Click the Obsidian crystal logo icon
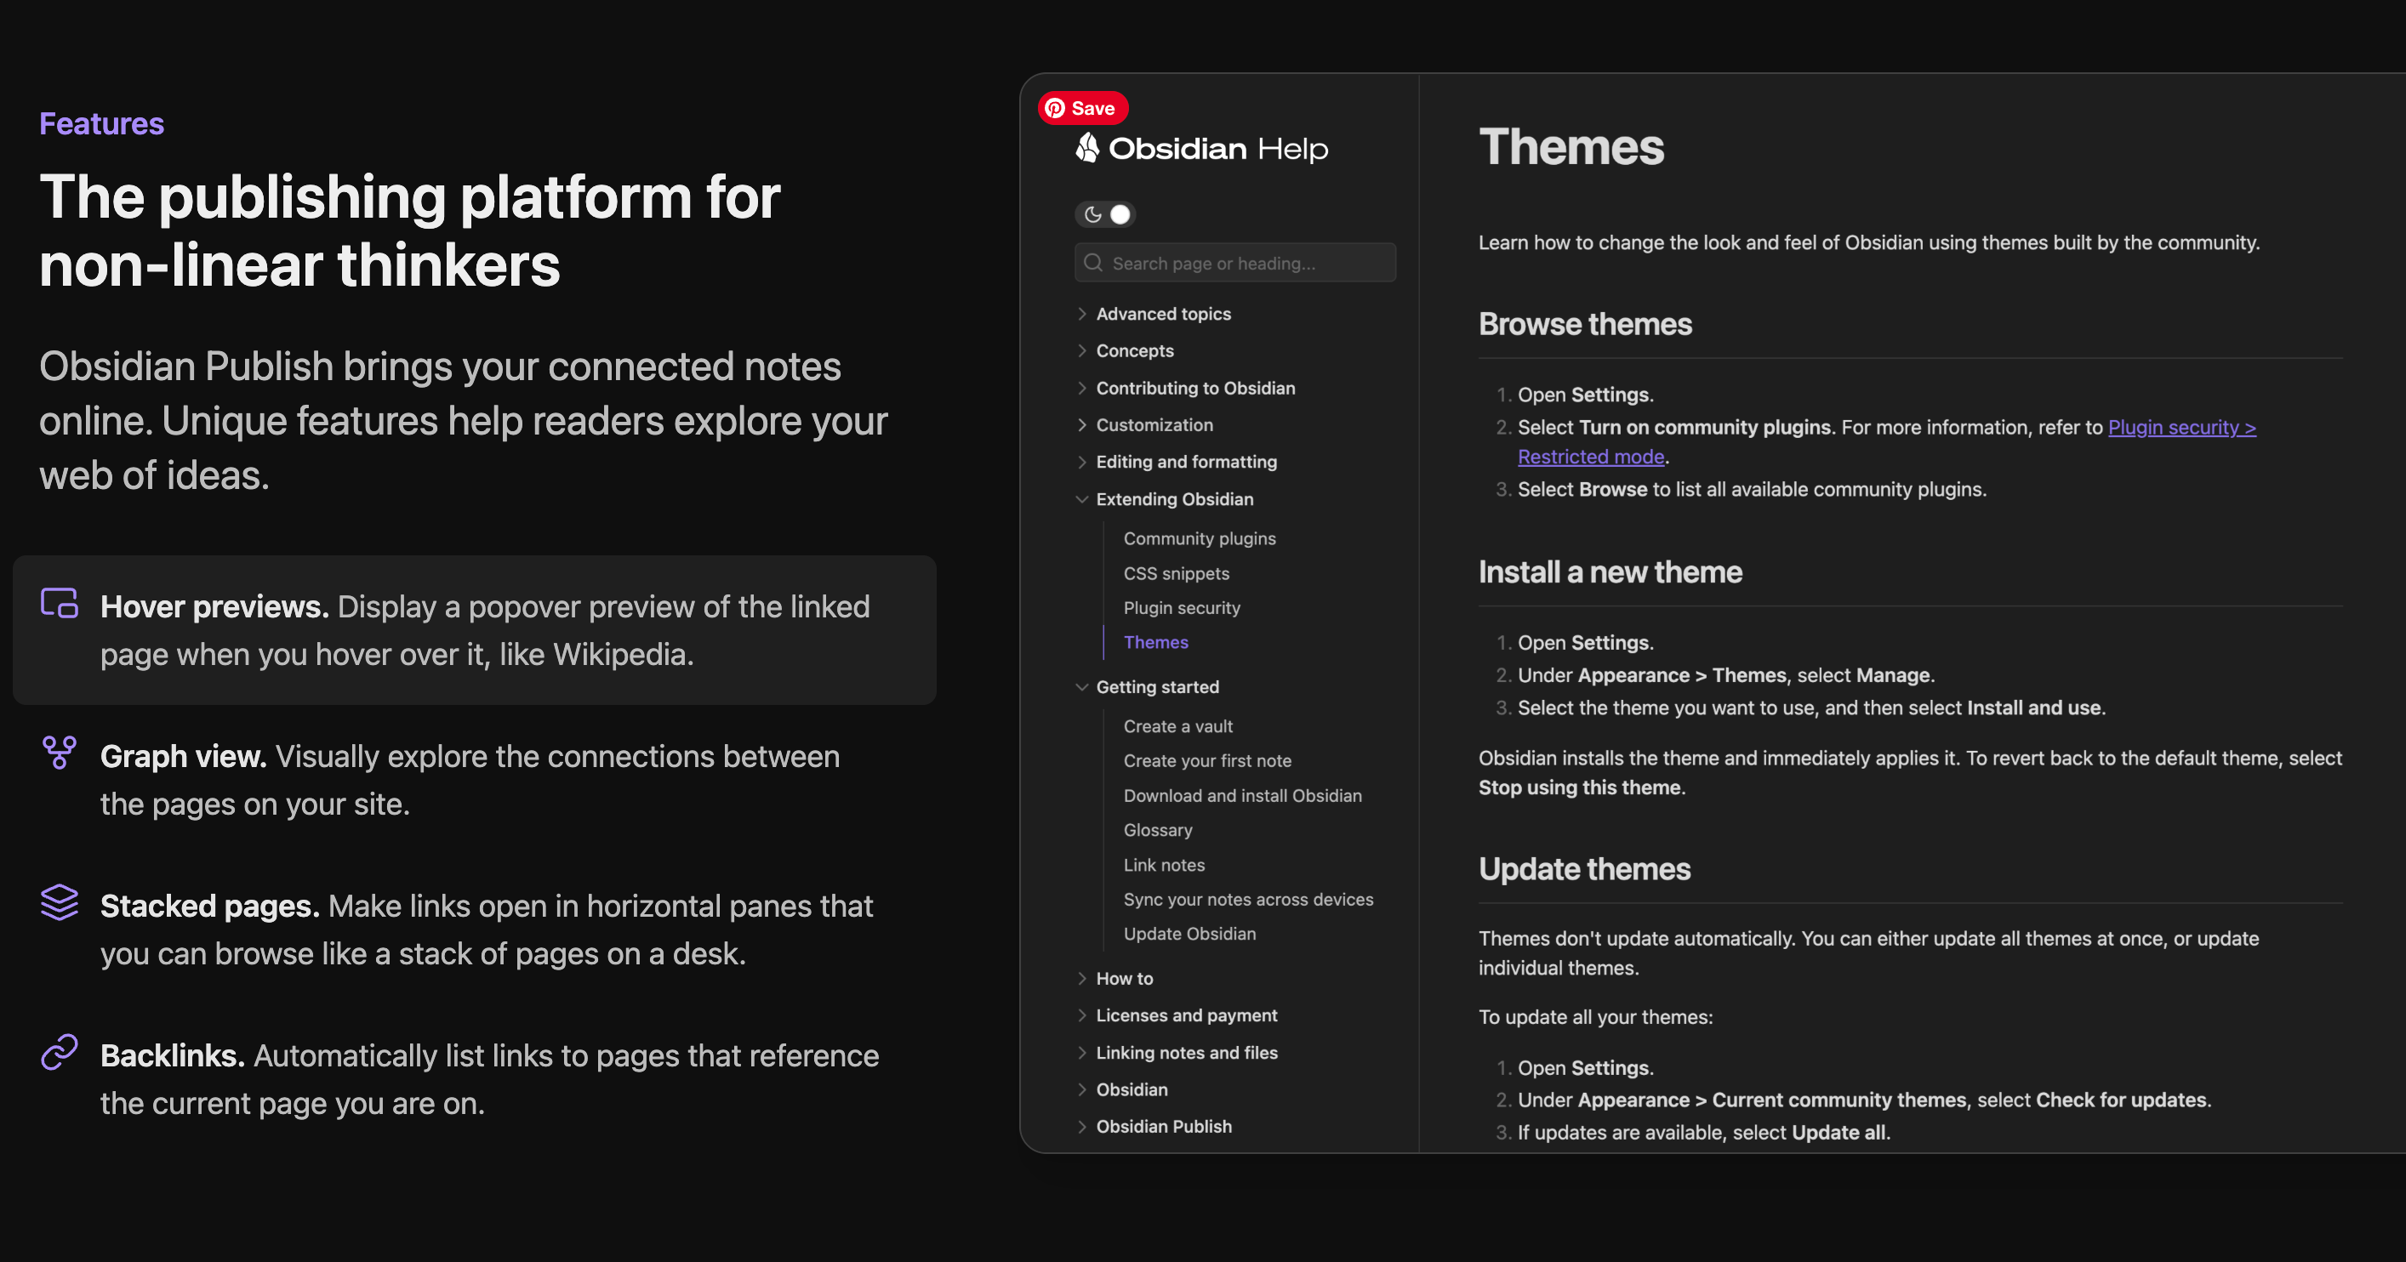This screenshot has width=2406, height=1262. click(x=1087, y=147)
